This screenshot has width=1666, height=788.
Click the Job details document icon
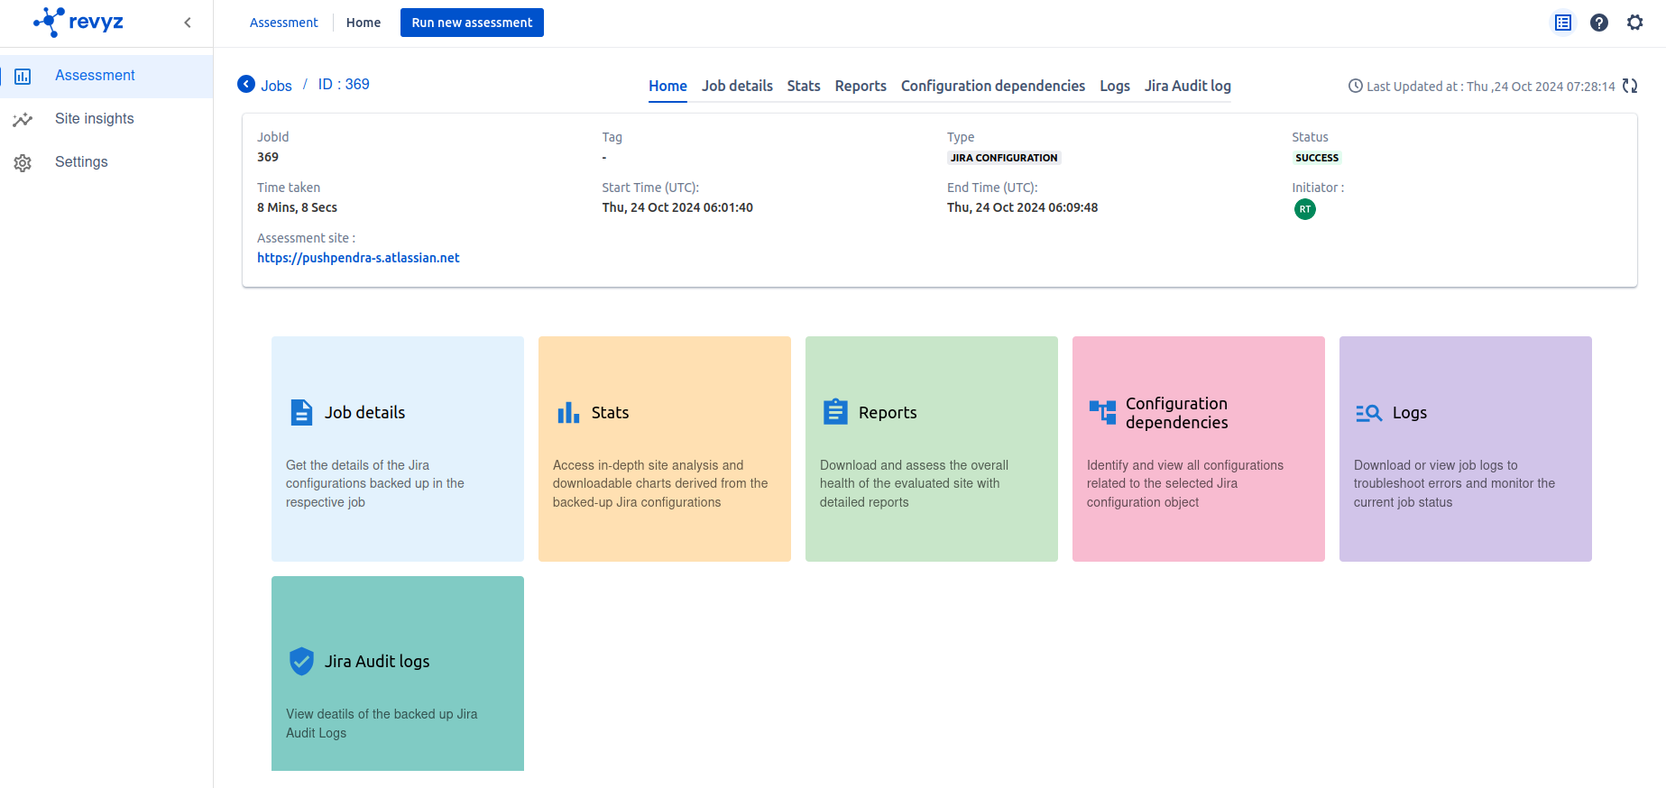click(301, 412)
